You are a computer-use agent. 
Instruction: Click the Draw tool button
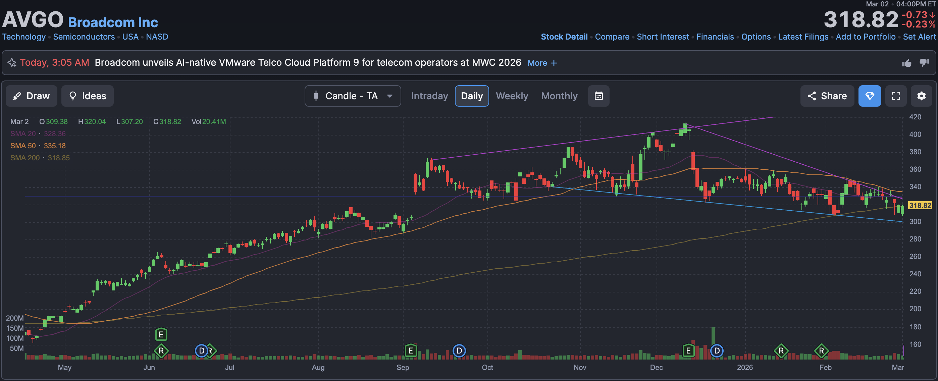31,96
